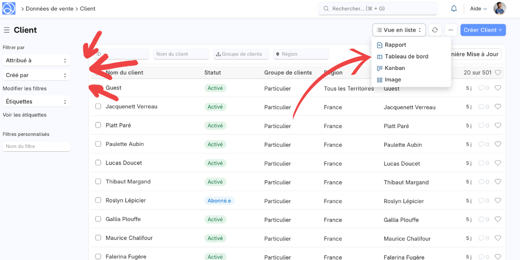
Task: Select the Platt Paré row checkbox
Action: (98, 125)
